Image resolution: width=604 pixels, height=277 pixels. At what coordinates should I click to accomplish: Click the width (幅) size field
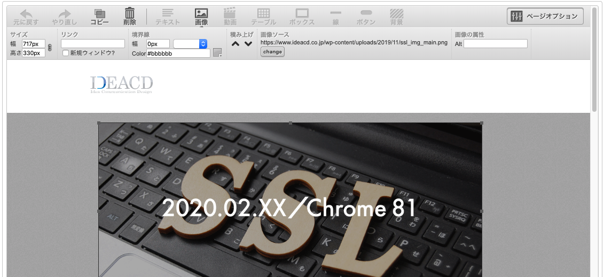pyautogui.click(x=34, y=44)
